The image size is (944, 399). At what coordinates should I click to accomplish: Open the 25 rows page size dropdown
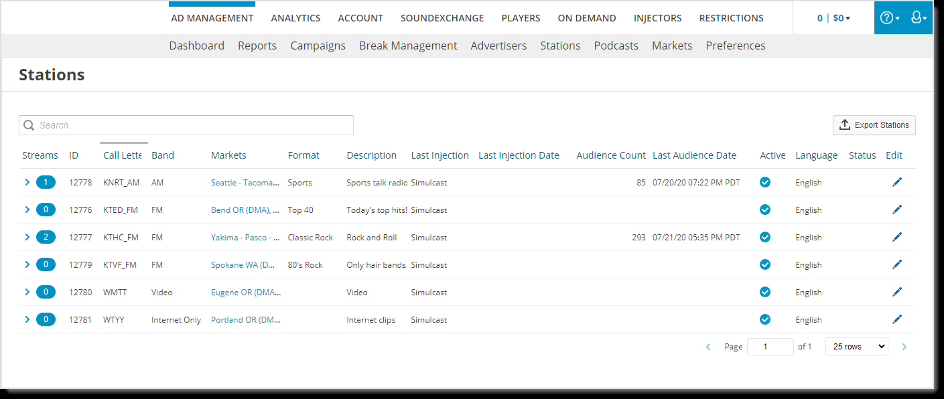[x=857, y=346]
